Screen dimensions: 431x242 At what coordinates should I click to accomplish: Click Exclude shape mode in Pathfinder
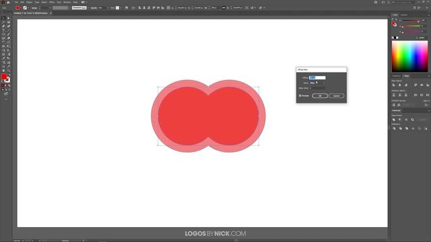tap(413, 120)
